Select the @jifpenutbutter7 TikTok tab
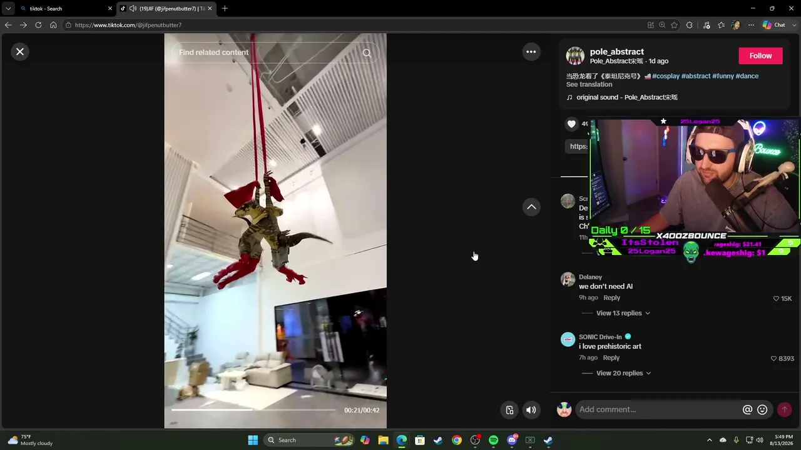 click(168, 9)
